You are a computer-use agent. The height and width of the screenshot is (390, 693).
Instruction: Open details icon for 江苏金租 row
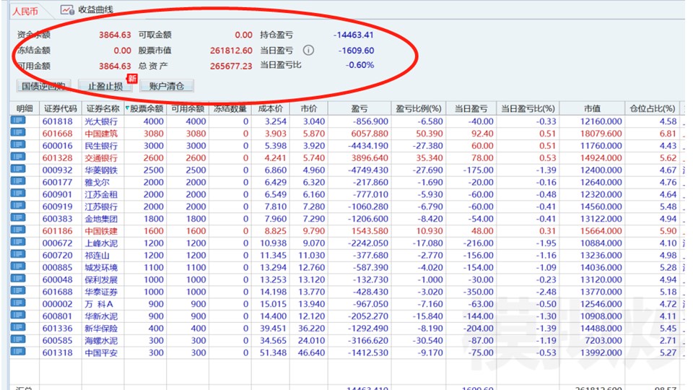pos(17,194)
